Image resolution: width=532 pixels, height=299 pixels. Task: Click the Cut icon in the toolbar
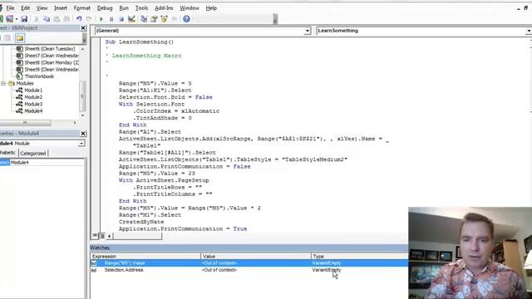(36, 19)
